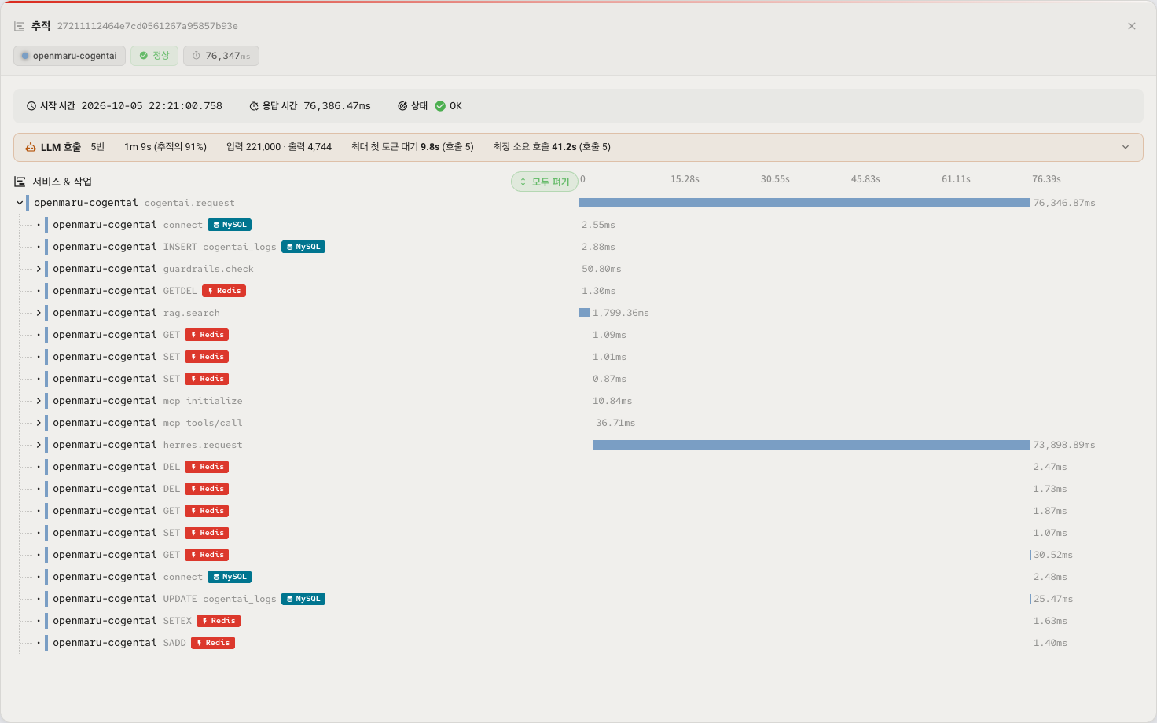The width and height of the screenshot is (1157, 723).
Task: Click the 50.80ms guardrails duration
Action: tap(601, 269)
